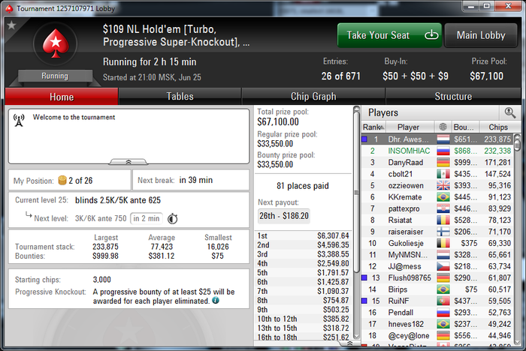Image resolution: width=526 pixels, height=351 pixels.
Task: Open the Structure tab
Action: pyautogui.click(x=453, y=97)
